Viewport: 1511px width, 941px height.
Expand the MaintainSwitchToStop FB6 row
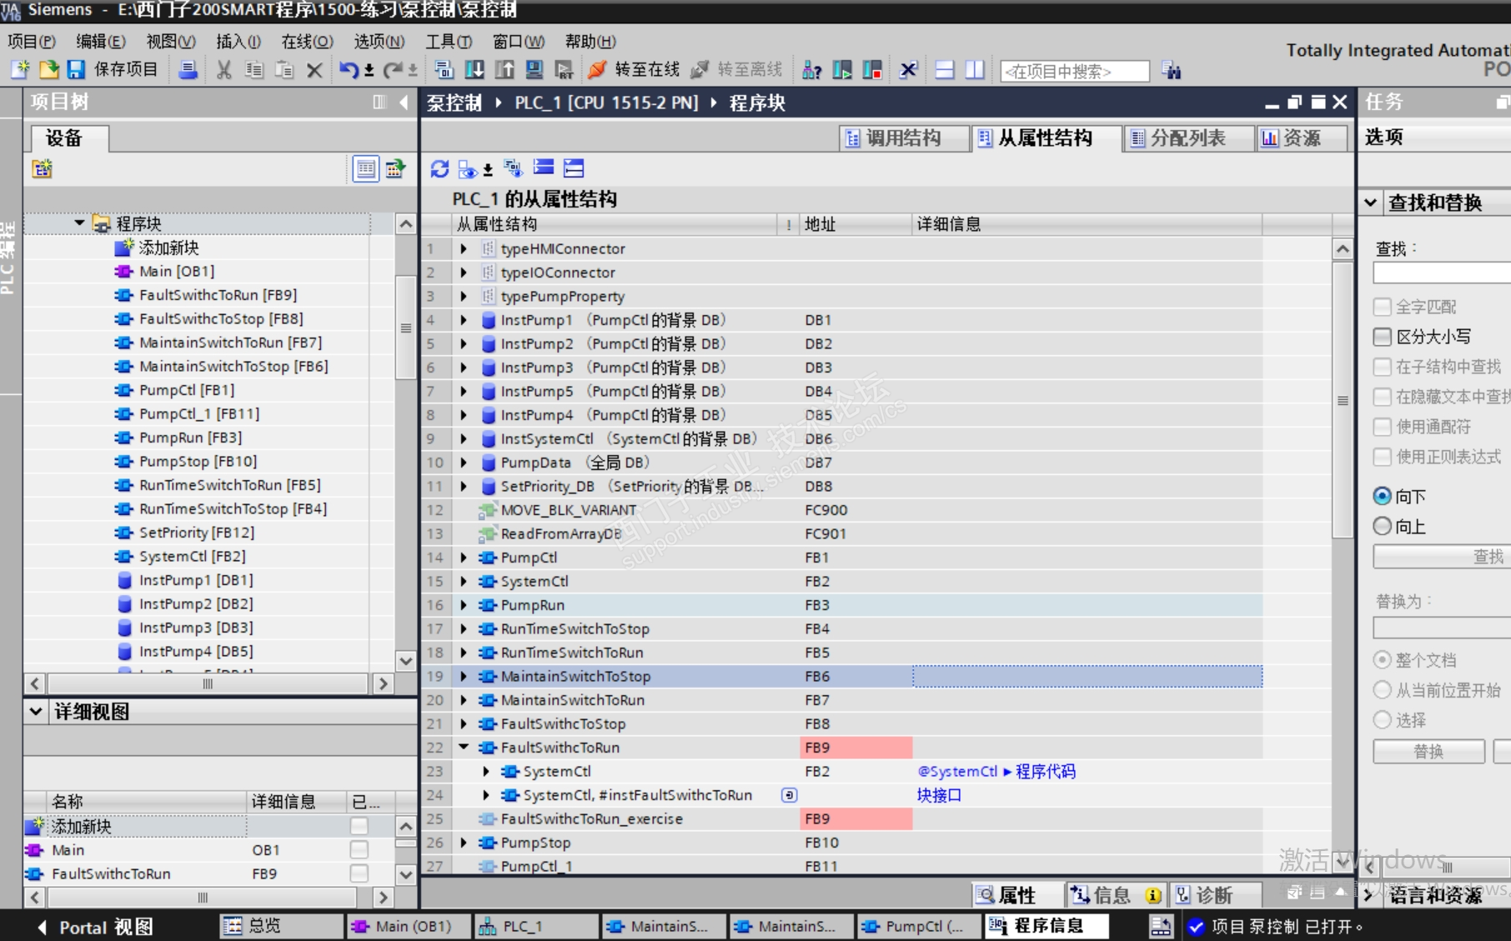pyautogui.click(x=464, y=676)
